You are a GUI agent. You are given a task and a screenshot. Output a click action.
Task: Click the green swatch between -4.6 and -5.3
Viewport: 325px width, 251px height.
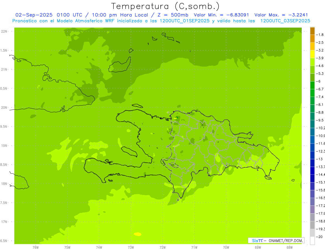(x=312, y=70)
